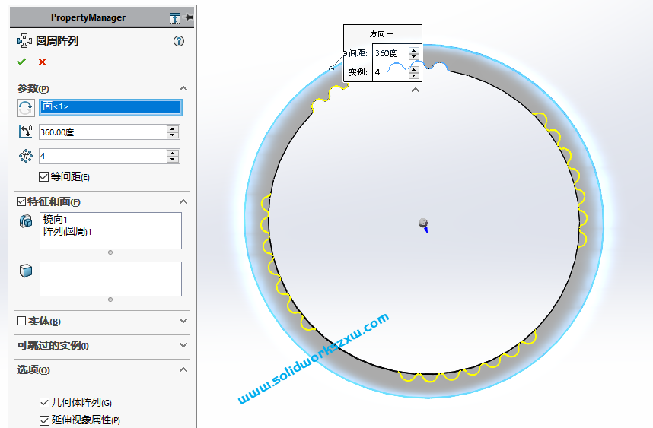The width and height of the screenshot is (653, 428).
Task: Click the 实例 field in the callout
Action: pos(390,72)
